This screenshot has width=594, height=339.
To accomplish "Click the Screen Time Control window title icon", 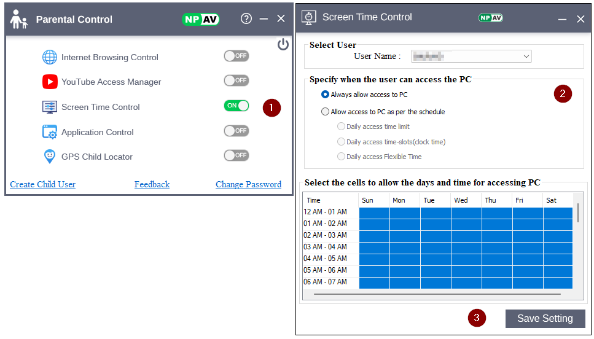I will tap(309, 18).
